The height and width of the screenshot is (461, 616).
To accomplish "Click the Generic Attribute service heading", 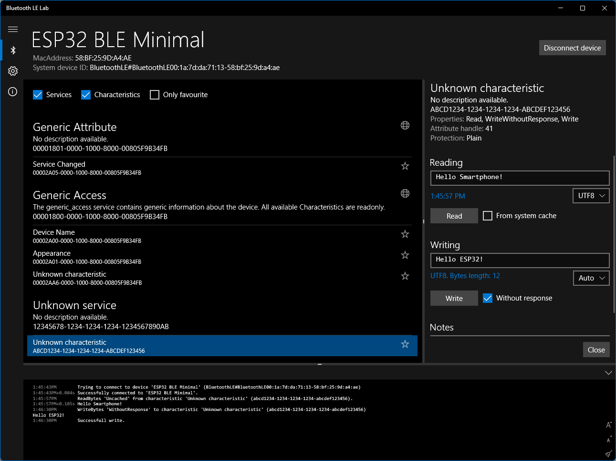I will point(75,127).
